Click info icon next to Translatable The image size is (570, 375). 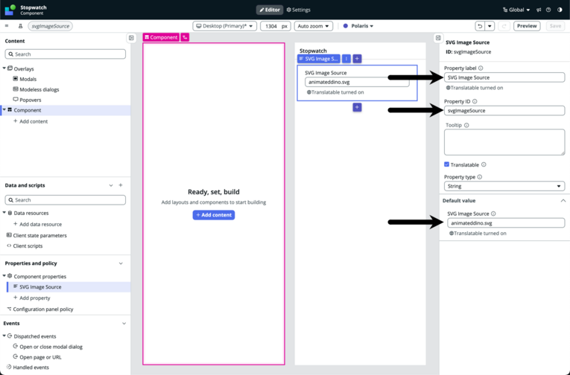(x=484, y=164)
